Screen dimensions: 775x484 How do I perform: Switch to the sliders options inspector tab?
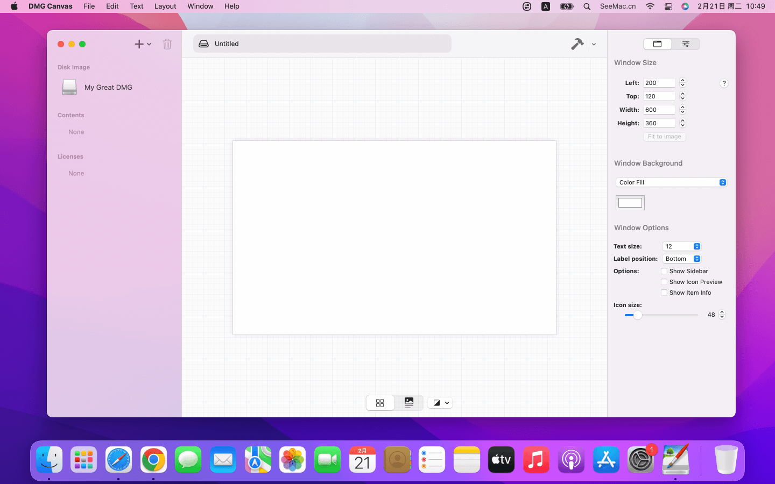686,44
